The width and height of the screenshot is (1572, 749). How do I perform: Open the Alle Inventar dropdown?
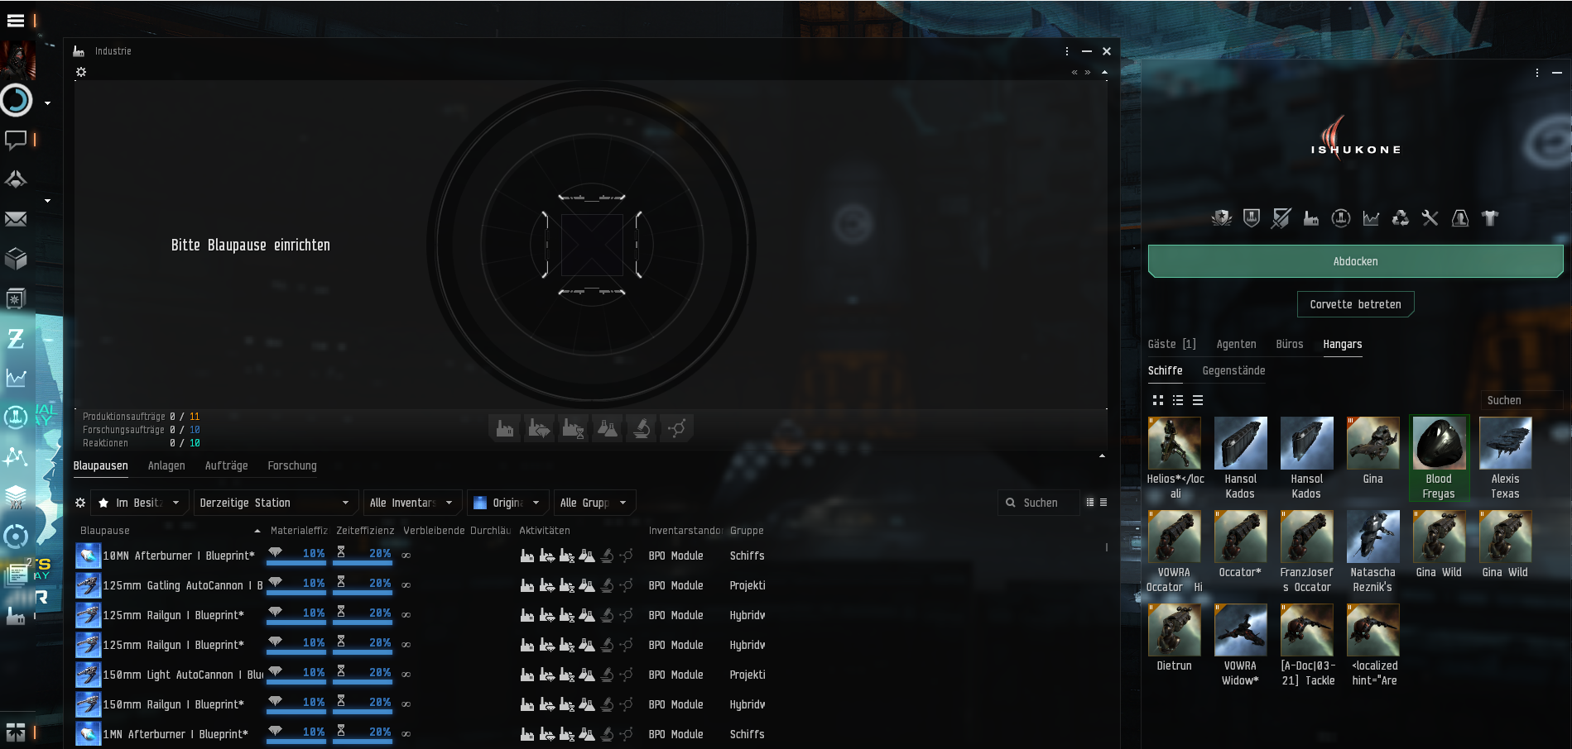coord(412,503)
